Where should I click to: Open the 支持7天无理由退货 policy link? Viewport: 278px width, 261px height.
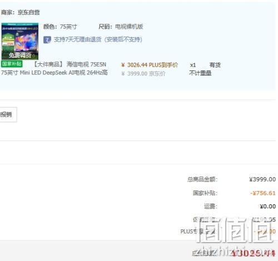(x=98, y=39)
